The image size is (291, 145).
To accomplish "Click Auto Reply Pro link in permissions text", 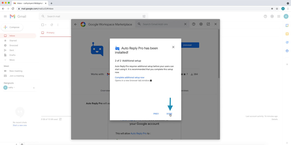I will click(x=139, y=133).
